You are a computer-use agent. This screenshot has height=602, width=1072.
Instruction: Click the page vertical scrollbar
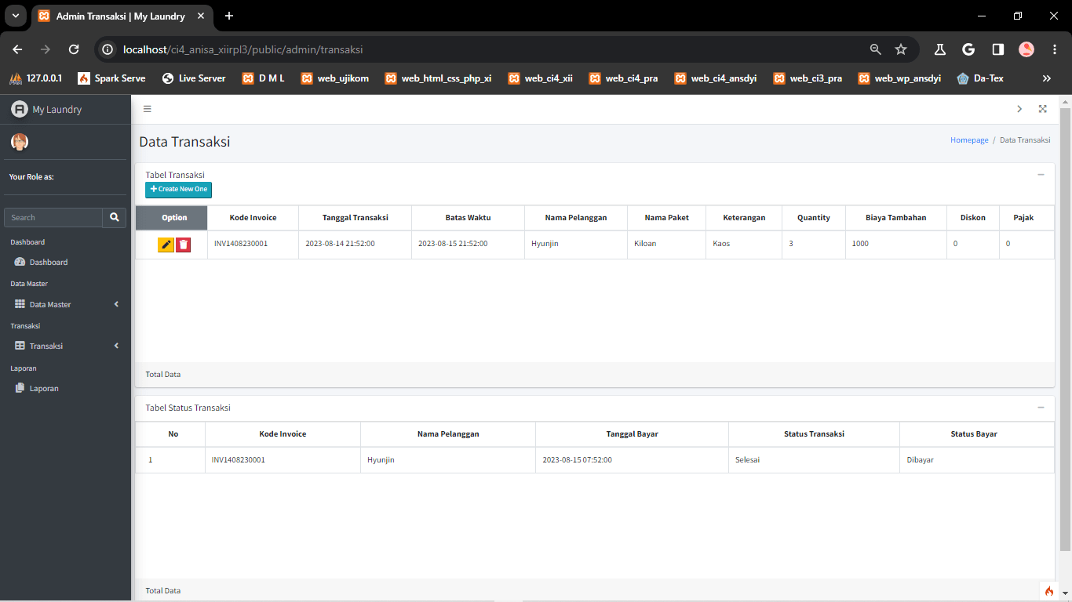coord(1065,329)
